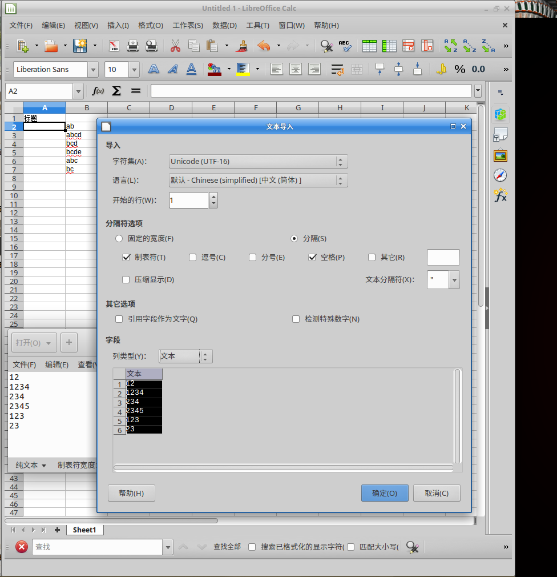
Task: Export directly as PDF icon
Action: tap(114, 46)
